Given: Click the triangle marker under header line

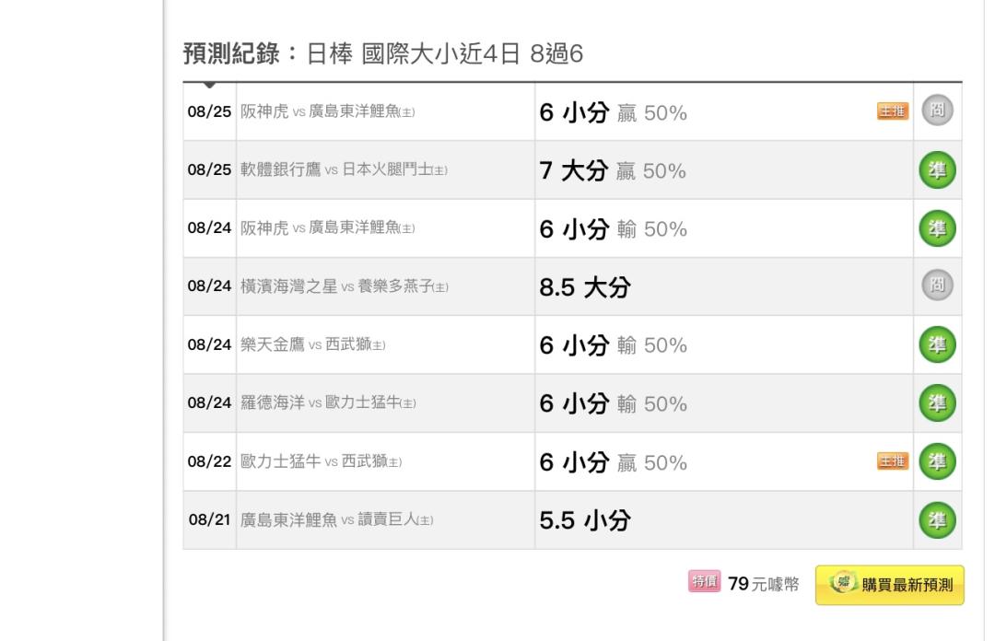Looking at the screenshot, I should (209, 85).
